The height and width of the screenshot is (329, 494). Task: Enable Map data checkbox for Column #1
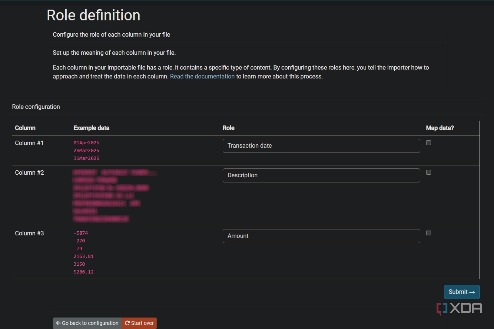[428, 143]
